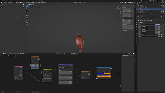Open Mapping node Type Point dropdown
The width and height of the screenshot is (165, 93).
(67, 67)
